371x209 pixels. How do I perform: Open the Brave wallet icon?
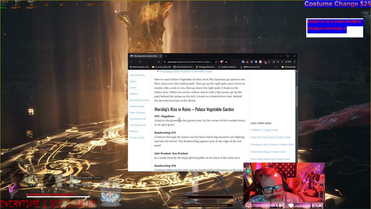[278, 62]
